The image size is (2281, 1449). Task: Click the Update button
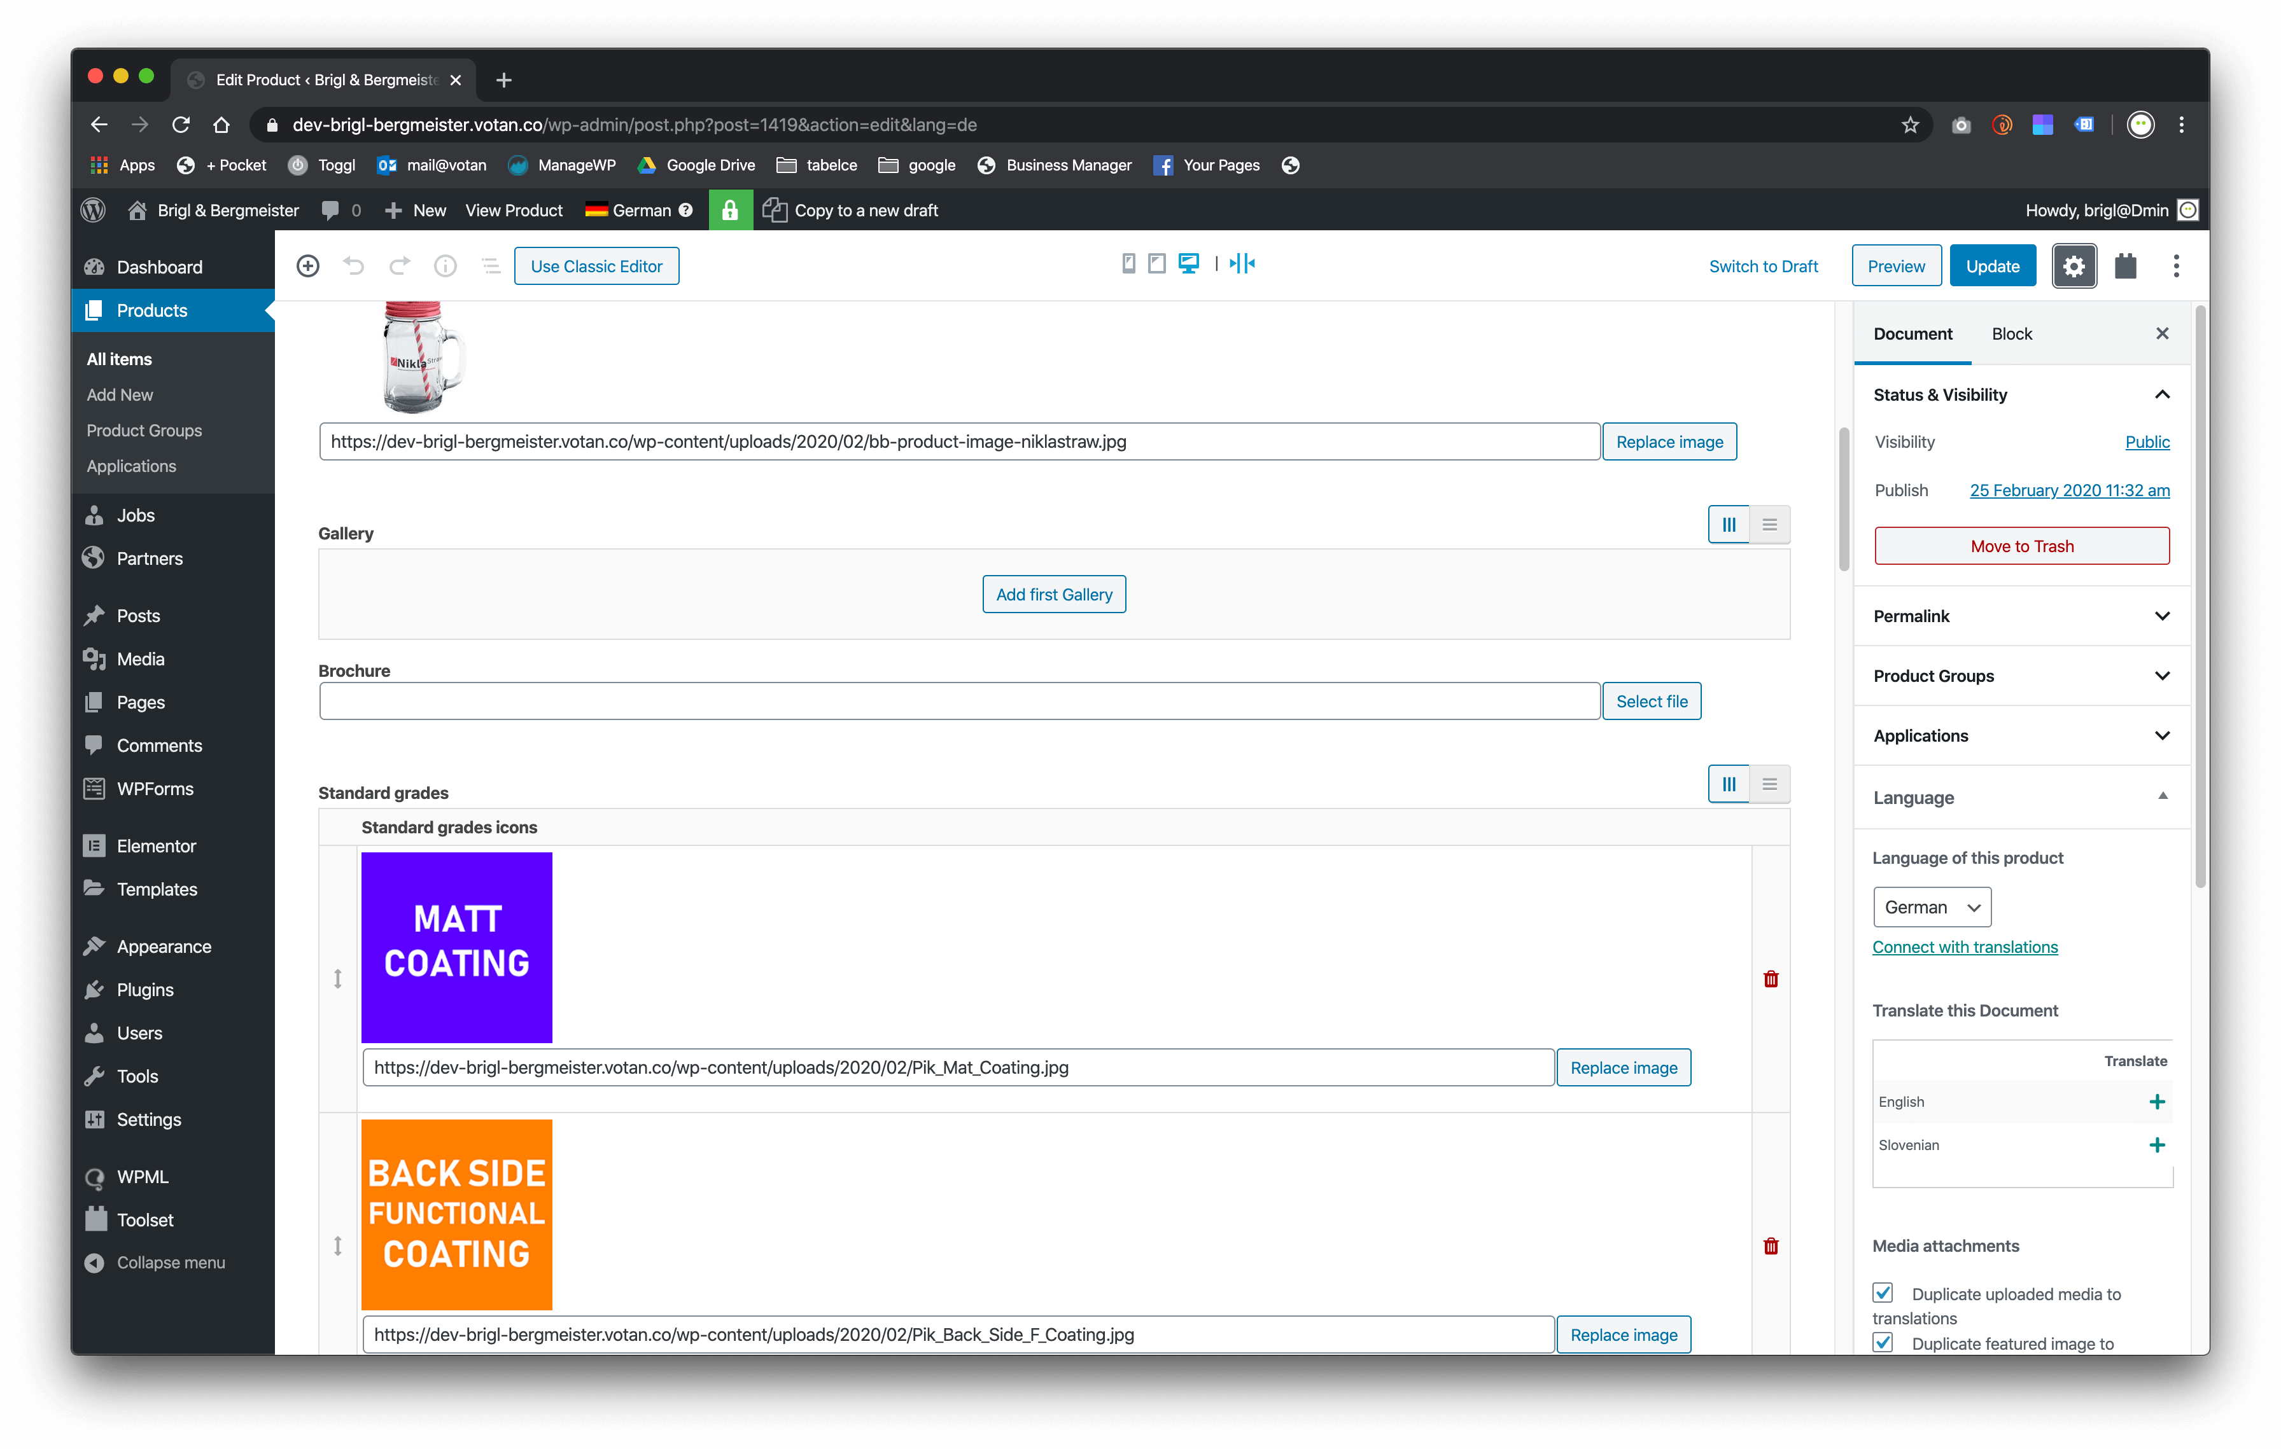(x=1992, y=266)
